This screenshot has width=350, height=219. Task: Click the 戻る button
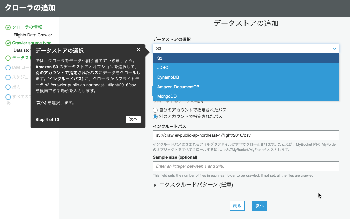click(237, 206)
